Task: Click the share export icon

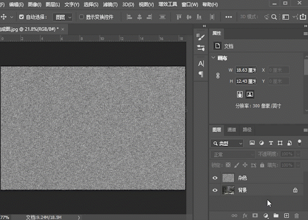Action: (x=303, y=17)
